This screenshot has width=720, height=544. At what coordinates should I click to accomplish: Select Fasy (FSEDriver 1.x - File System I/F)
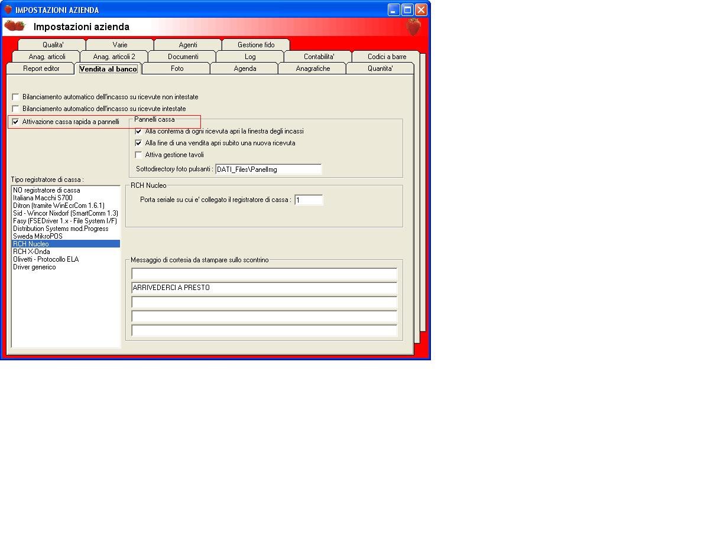66,221
